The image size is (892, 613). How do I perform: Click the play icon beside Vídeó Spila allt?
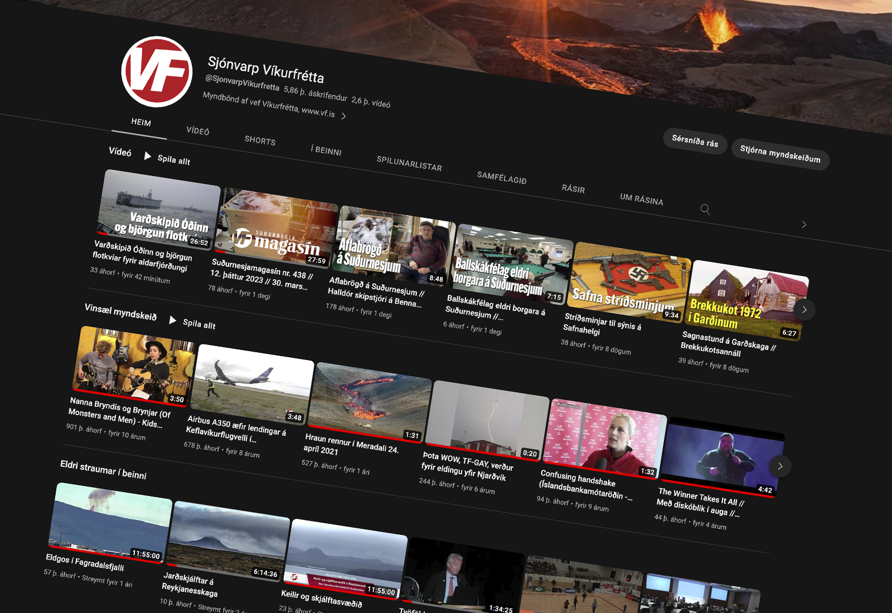(x=148, y=156)
